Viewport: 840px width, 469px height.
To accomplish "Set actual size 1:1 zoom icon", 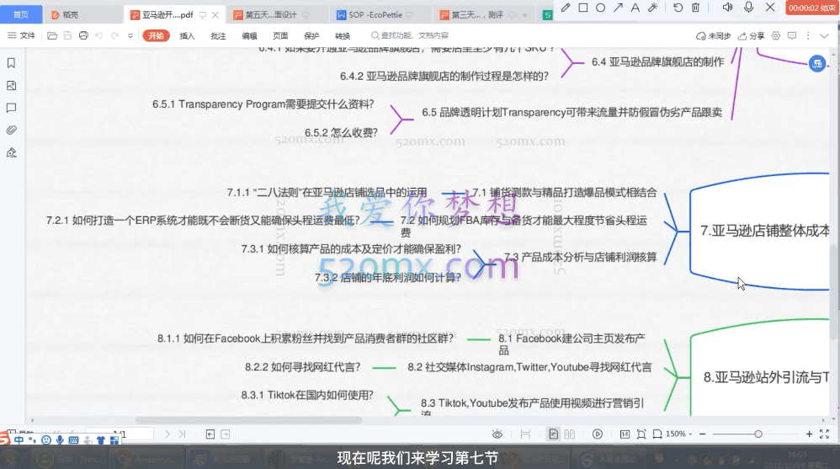I will point(625,434).
